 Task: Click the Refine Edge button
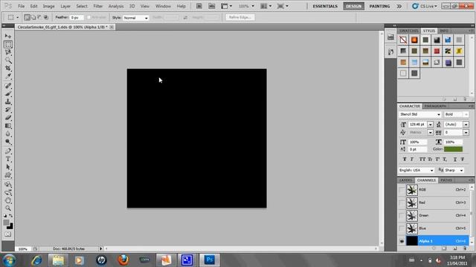240,18
